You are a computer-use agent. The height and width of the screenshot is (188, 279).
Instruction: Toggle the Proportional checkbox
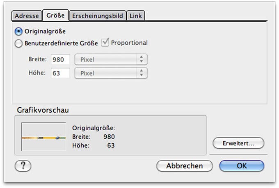tap(105, 42)
